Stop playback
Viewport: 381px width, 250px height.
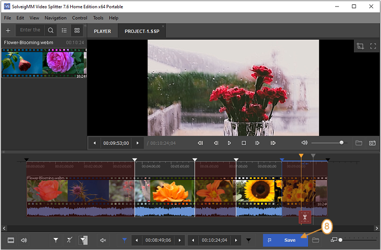click(x=244, y=143)
